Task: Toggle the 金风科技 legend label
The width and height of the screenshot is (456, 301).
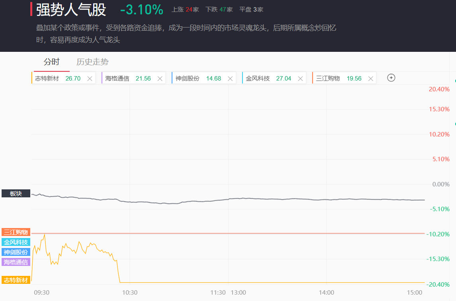Action: (16, 242)
